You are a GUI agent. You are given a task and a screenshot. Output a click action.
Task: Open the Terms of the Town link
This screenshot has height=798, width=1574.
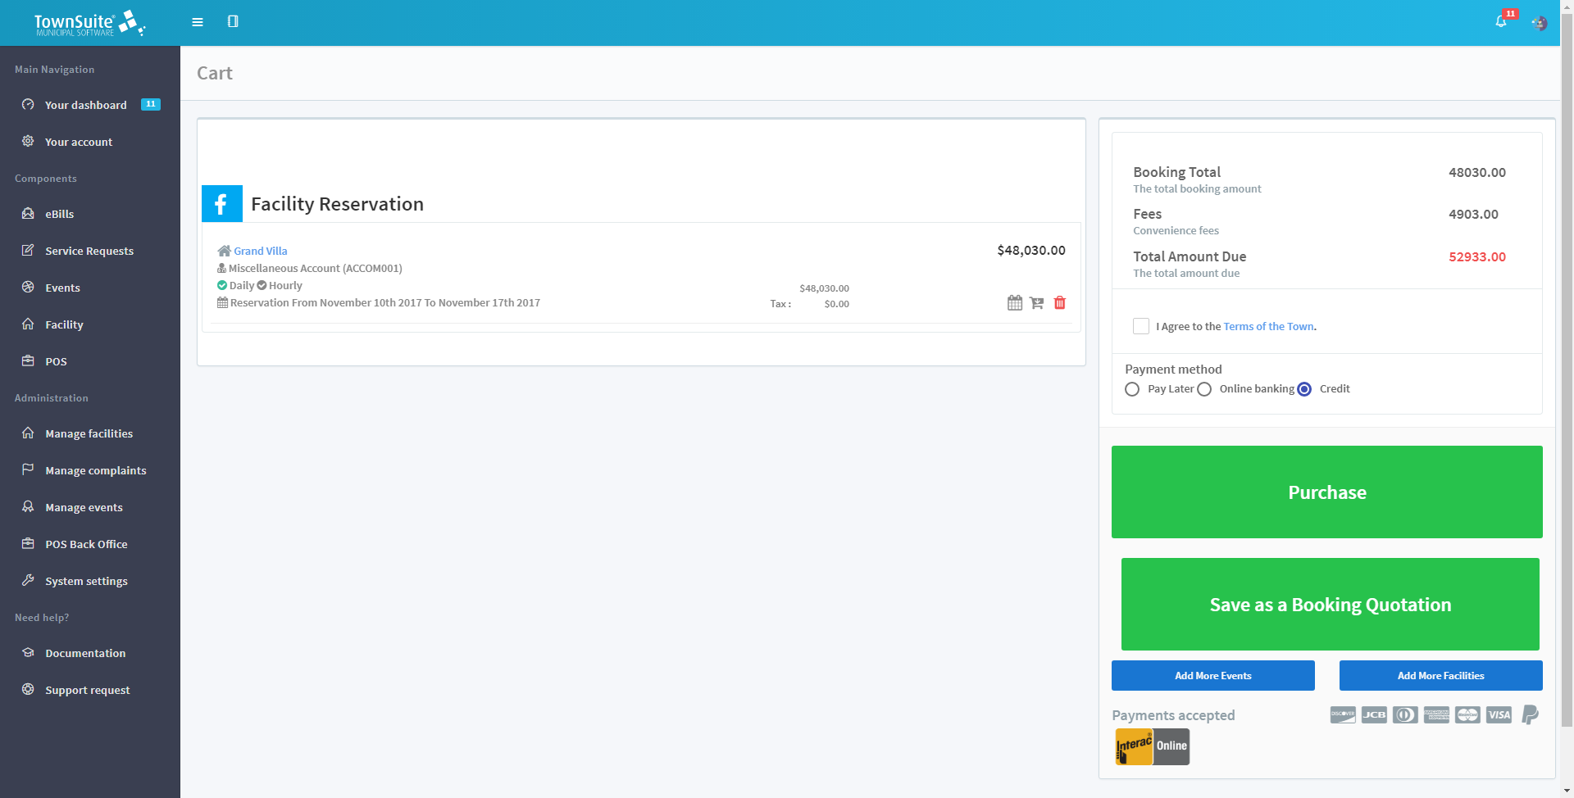pos(1268,326)
